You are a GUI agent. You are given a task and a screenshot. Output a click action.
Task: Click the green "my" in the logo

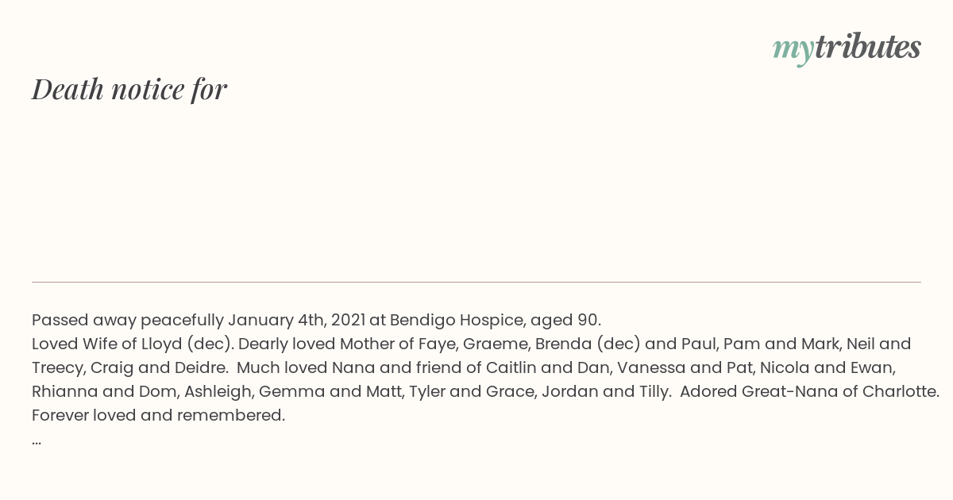pos(793,50)
